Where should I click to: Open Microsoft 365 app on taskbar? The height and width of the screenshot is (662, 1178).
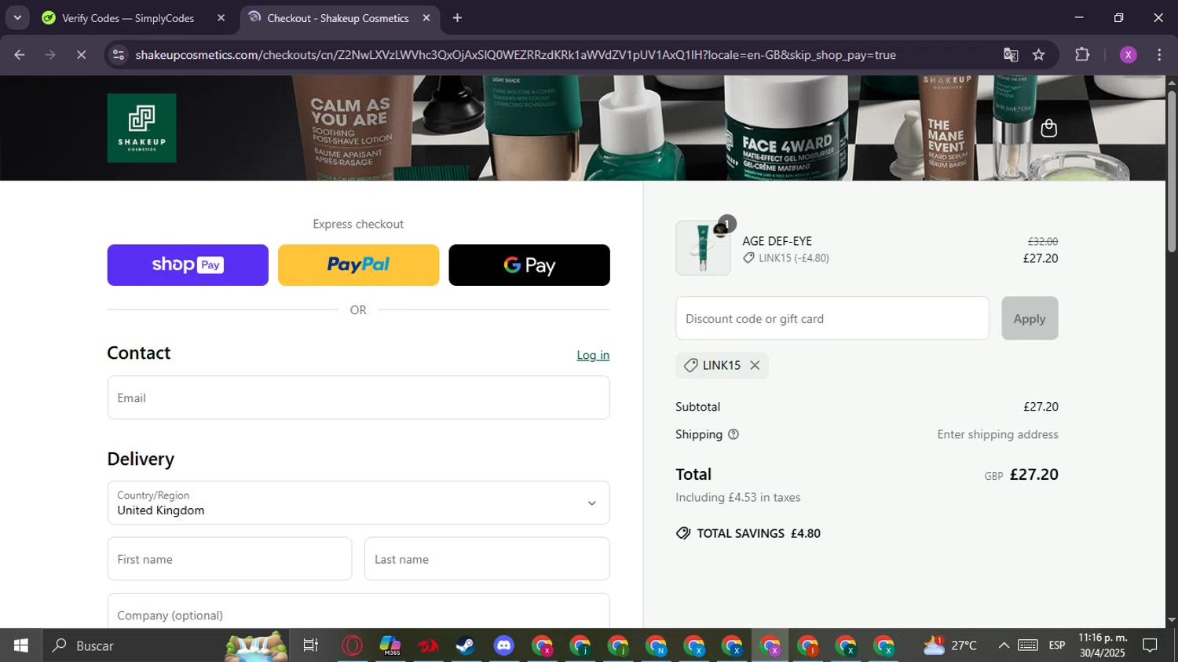coord(390,646)
